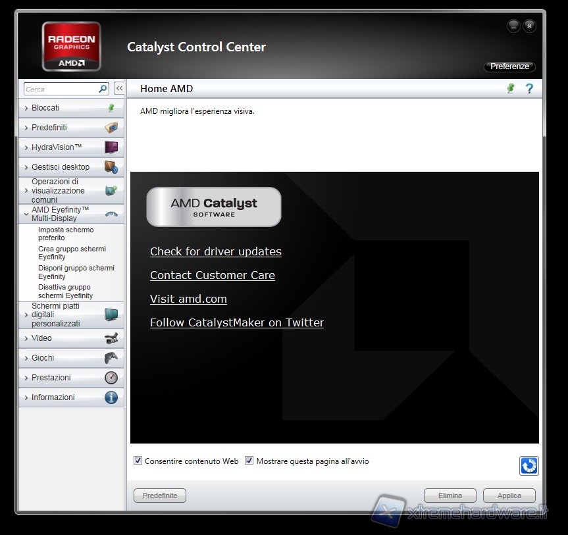Click the Giochi gamepad icon
The height and width of the screenshot is (535, 568).
(111, 358)
